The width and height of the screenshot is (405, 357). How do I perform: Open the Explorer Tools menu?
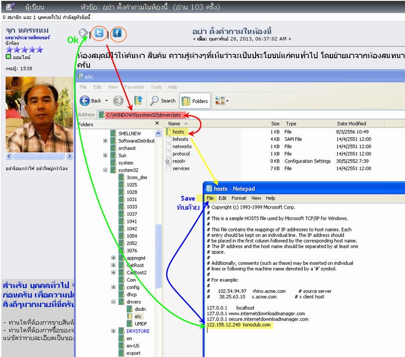click(156, 87)
